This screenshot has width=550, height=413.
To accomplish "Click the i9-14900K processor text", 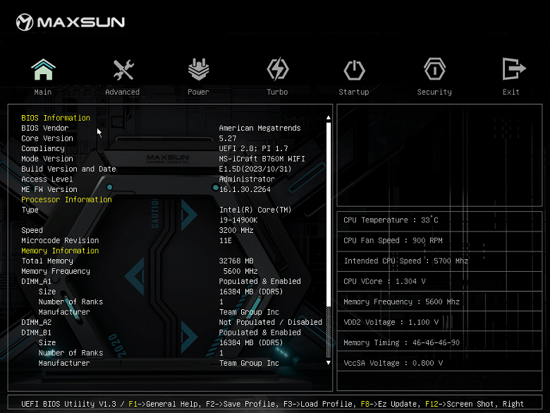I will (x=238, y=220).
